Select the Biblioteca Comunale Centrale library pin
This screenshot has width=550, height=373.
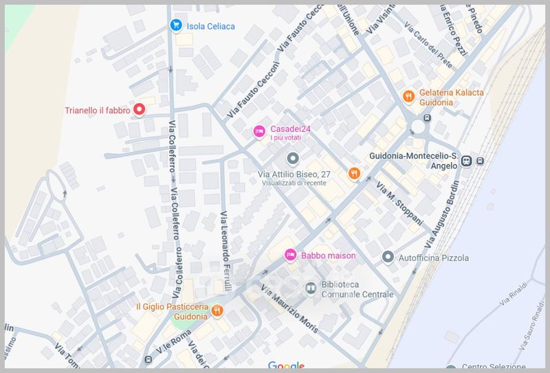pos(311,289)
